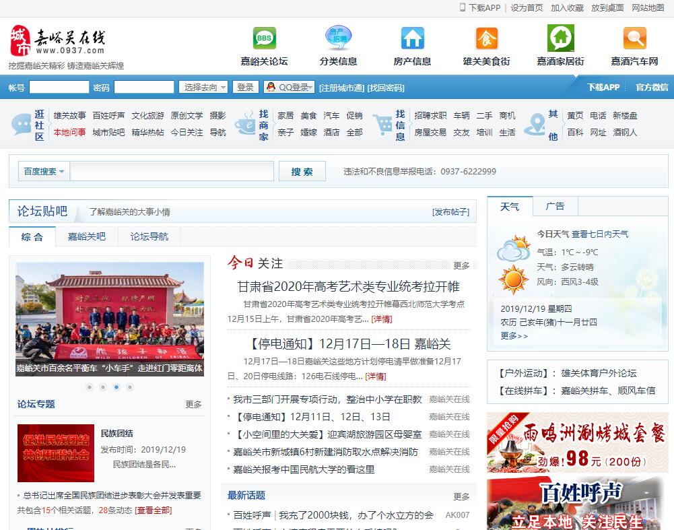This screenshot has height=530, width=674.
Task: Click 更多 beside 最新话题
Action: click(x=462, y=496)
